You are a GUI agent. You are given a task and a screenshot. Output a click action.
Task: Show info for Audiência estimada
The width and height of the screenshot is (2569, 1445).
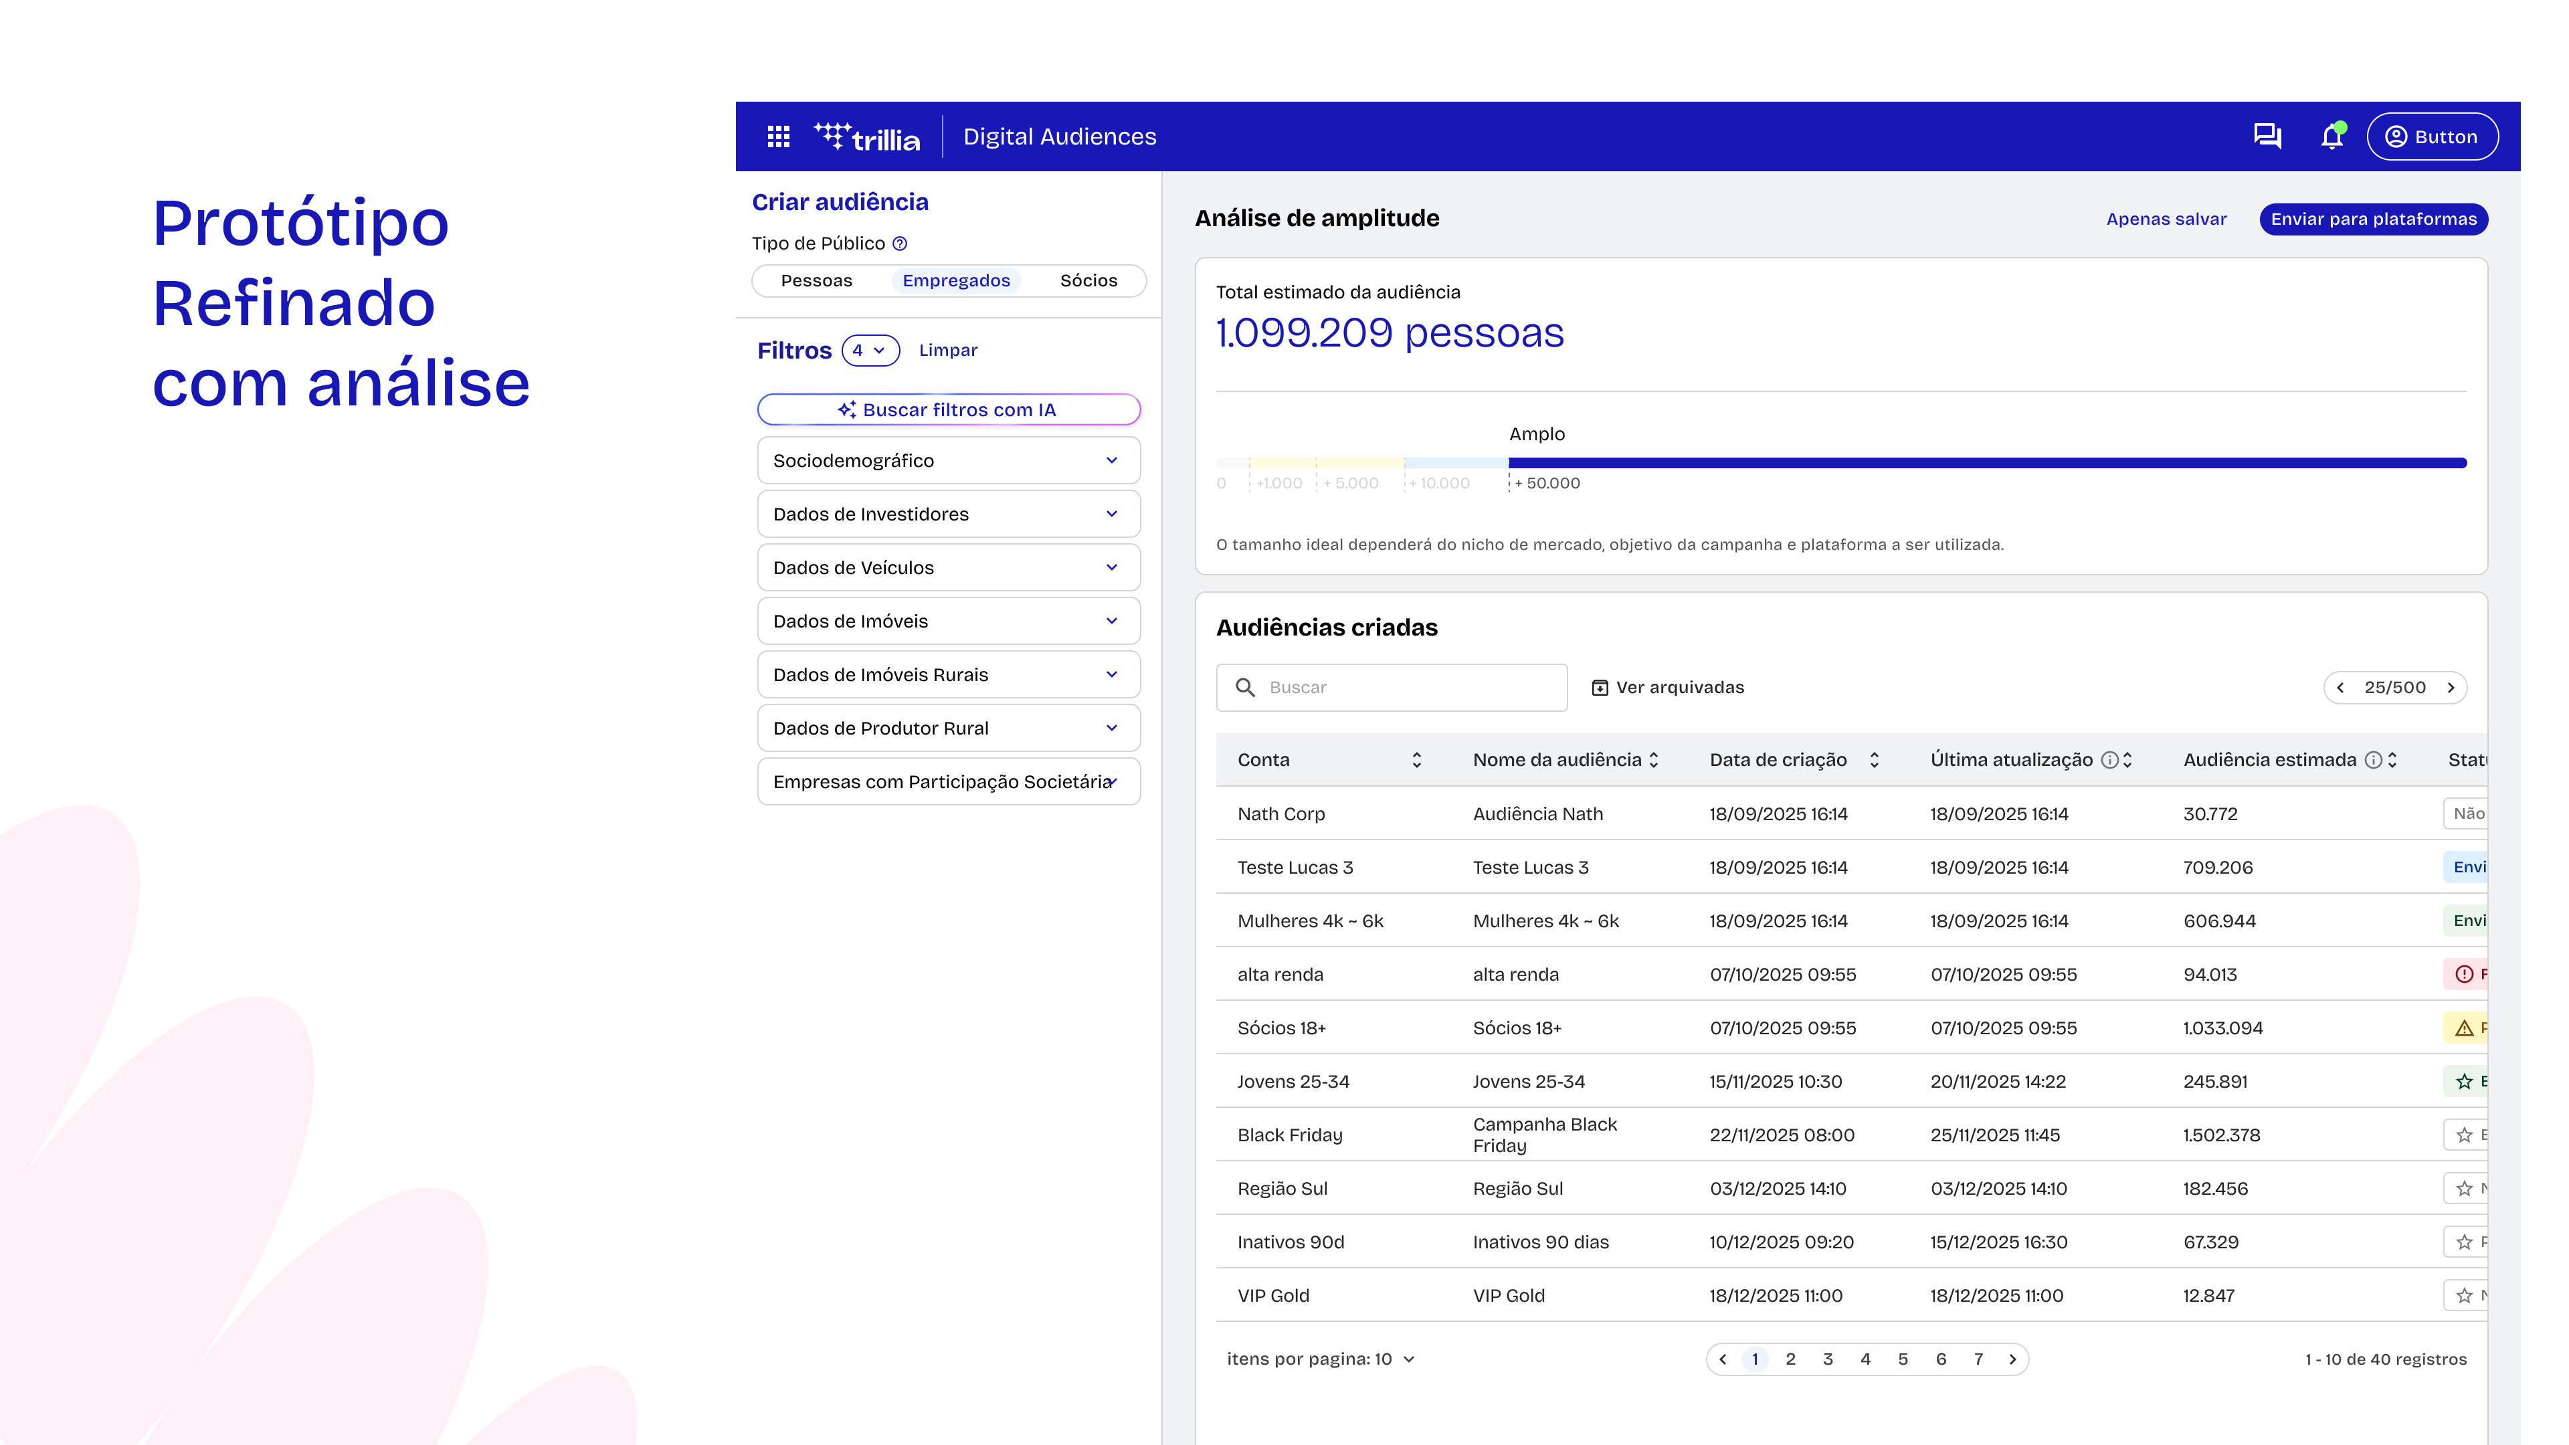pyautogui.click(x=2374, y=760)
